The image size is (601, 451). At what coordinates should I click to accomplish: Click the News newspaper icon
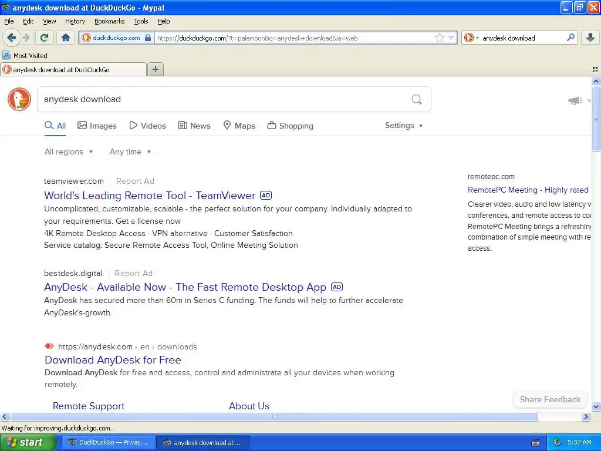click(x=182, y=126)
